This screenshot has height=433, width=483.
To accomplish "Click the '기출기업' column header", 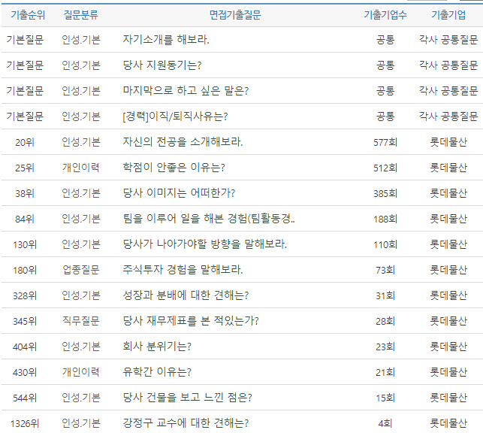I will 448,14.
